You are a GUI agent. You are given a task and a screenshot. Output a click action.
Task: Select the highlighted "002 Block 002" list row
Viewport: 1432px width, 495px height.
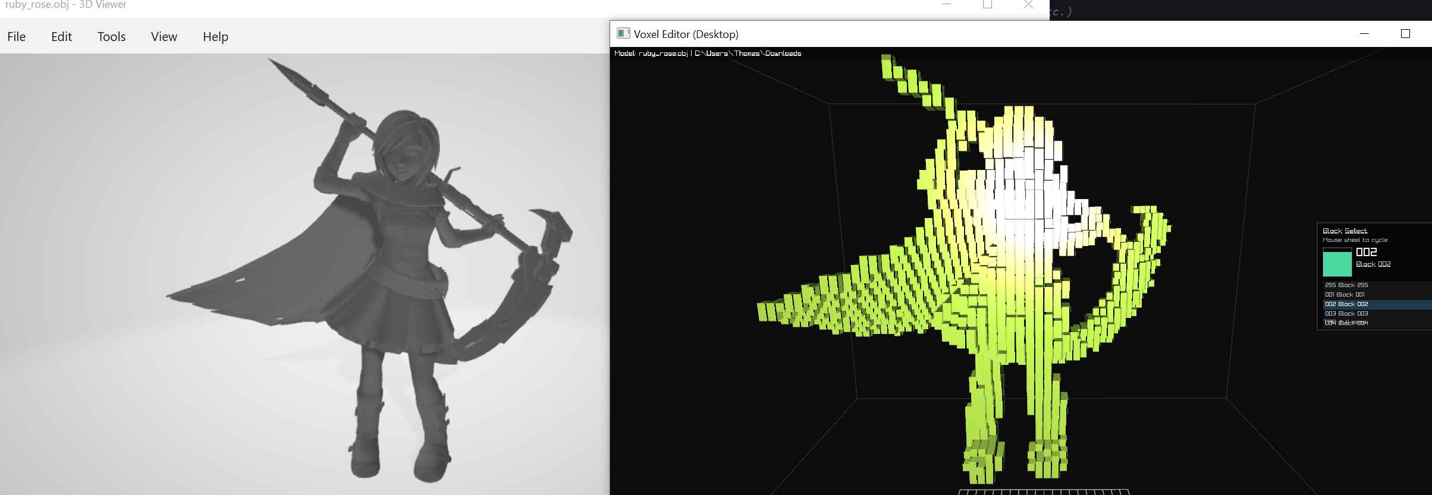pos(1377,304)
